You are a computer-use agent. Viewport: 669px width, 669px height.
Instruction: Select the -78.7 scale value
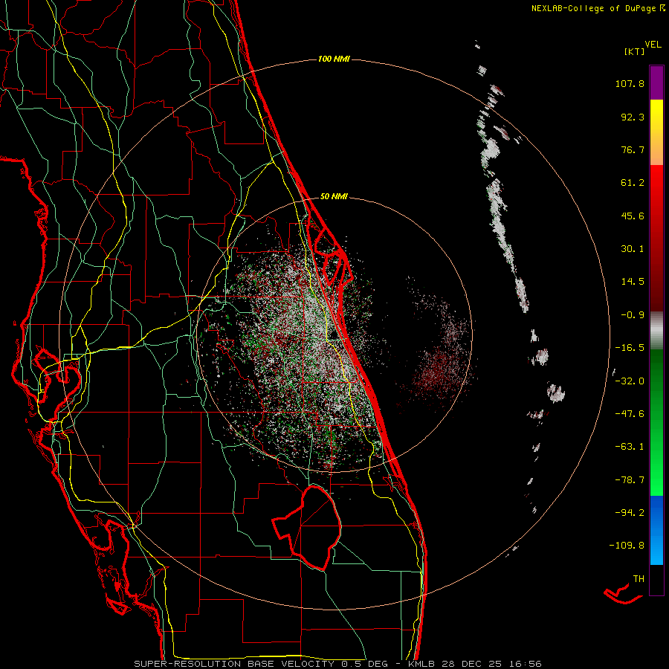tap(630, 480)
